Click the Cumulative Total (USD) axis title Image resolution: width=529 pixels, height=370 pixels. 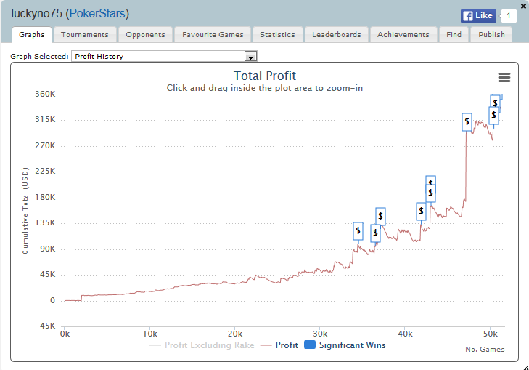tap(25, 211)
